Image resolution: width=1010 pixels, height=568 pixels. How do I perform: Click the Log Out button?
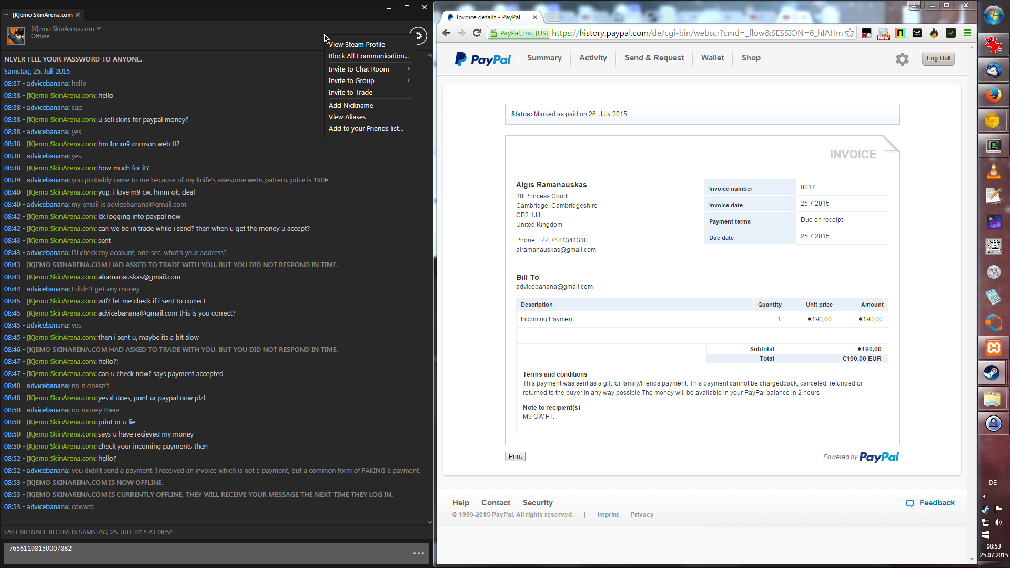click(938, 58)
